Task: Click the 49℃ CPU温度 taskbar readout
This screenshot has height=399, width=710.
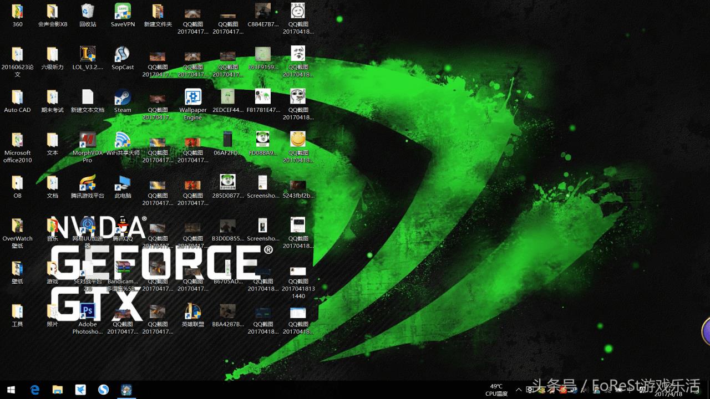Action: pos(496,390)
